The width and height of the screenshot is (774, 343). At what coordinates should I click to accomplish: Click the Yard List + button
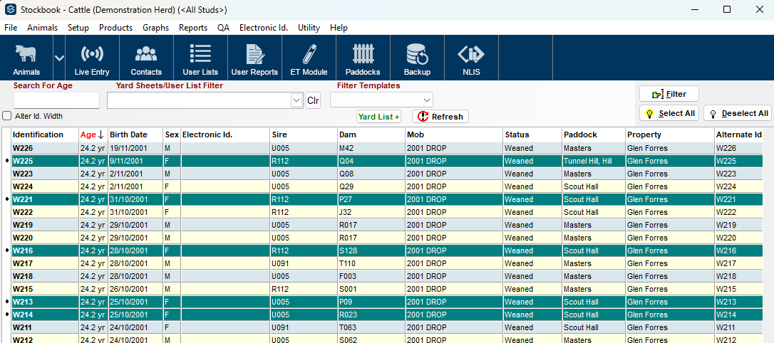click(378, 117)
